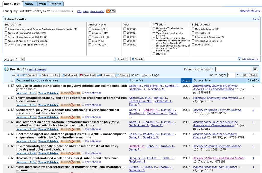
Task: Click Go button beside page number field
Action: point(246,75)
